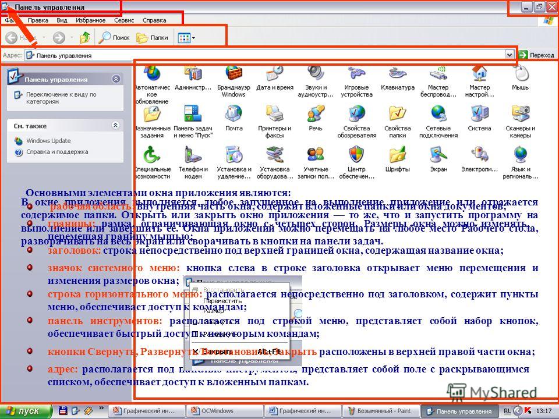Collapse the Панель управления side panel
This screenshot has height=419, width=559.
point(115,79)
